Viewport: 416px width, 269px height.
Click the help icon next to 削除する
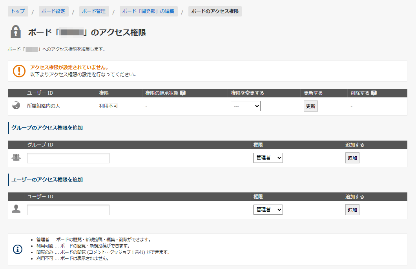pos(374,93)
